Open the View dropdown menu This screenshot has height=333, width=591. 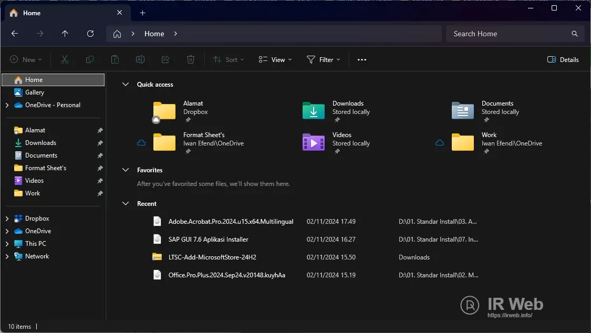coord(275,59)
